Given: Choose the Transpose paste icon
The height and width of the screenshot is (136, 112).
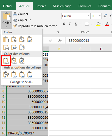Looking at the screenshot, I should click(x=22, y=47).
